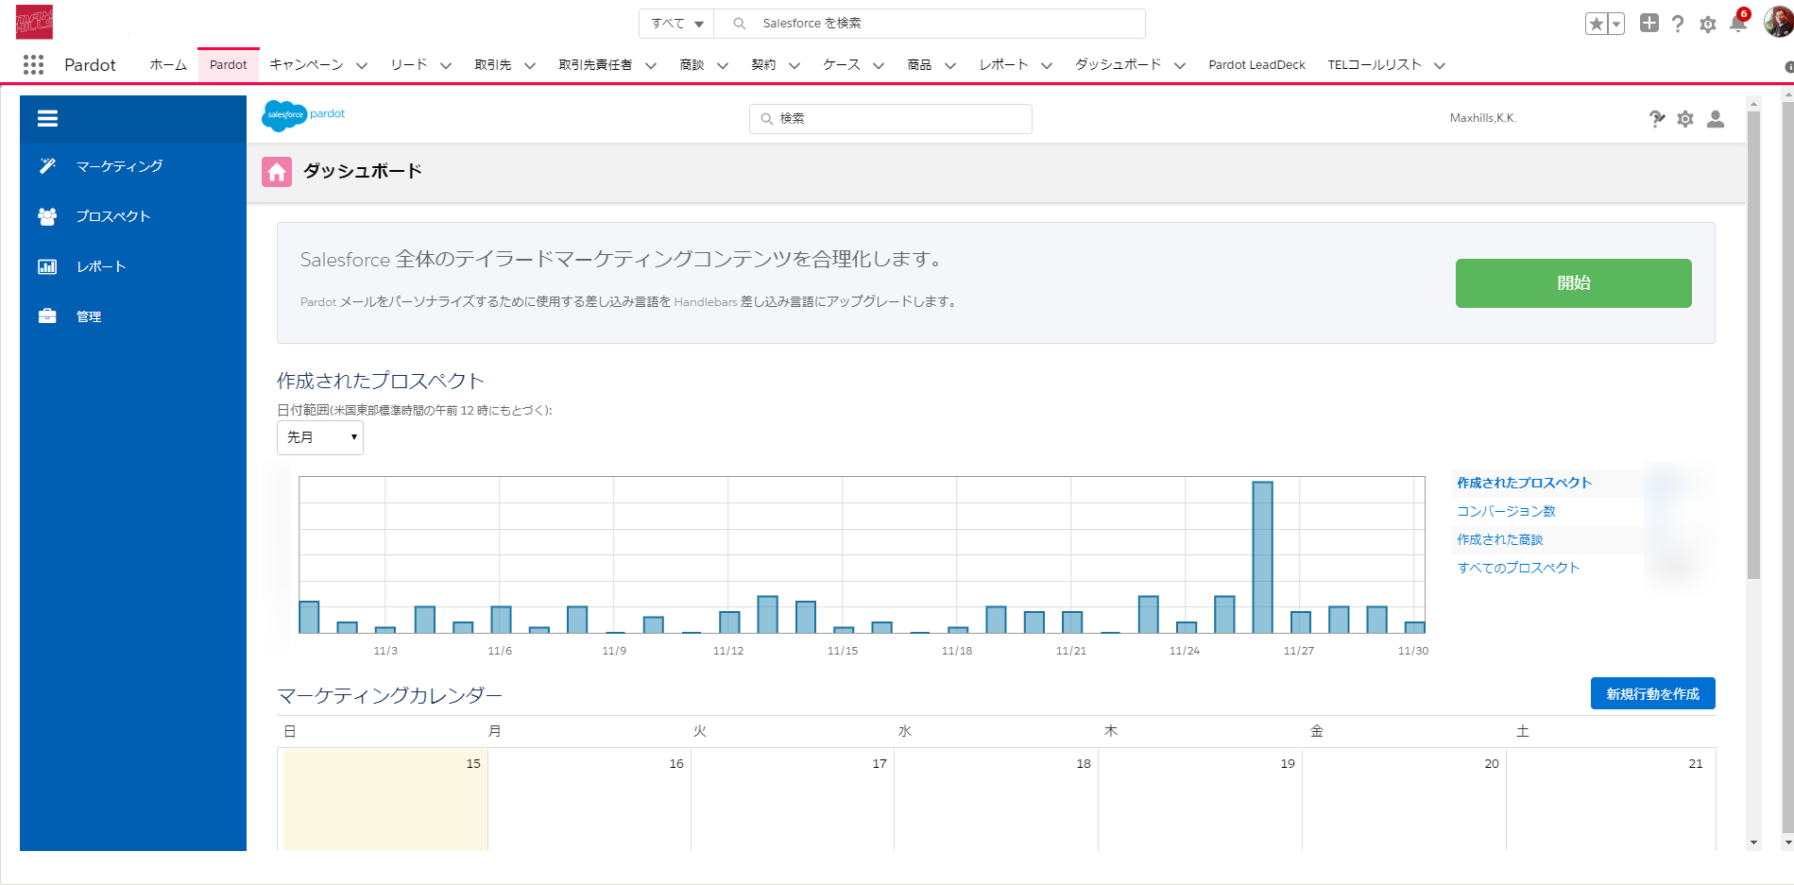Click the Salesforce notifications bell
This screenshot has width=1794, height=885.
coord(1737,25)
